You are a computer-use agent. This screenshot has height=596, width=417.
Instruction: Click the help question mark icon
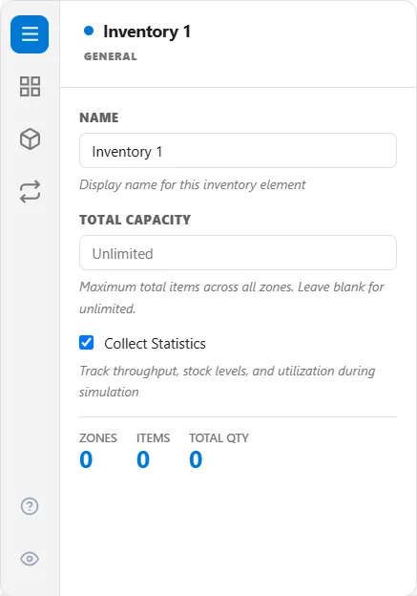tap(30, 506)
